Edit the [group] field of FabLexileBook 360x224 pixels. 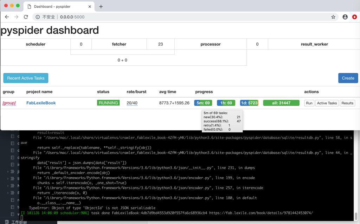9,103
